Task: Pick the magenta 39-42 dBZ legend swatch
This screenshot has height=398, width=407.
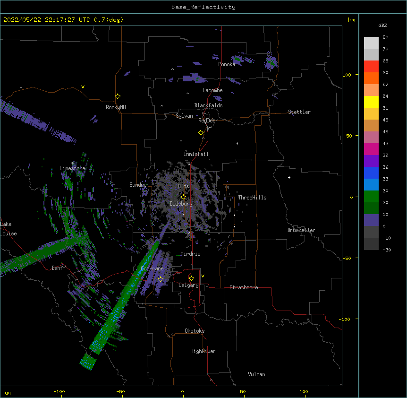Action: (x=371, y=149)
